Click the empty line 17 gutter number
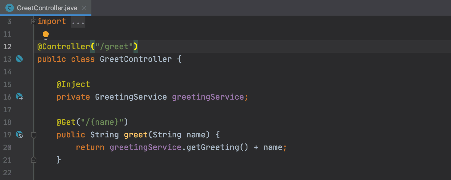The image size is (451, 180). (x=7, y=109)
